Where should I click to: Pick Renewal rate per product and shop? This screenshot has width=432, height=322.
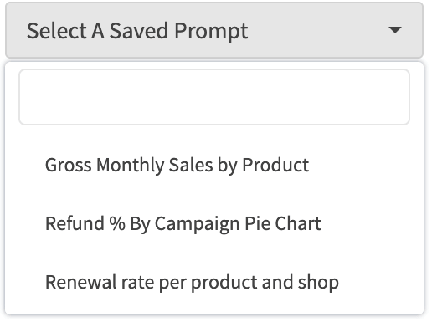(x=214, y=282)
